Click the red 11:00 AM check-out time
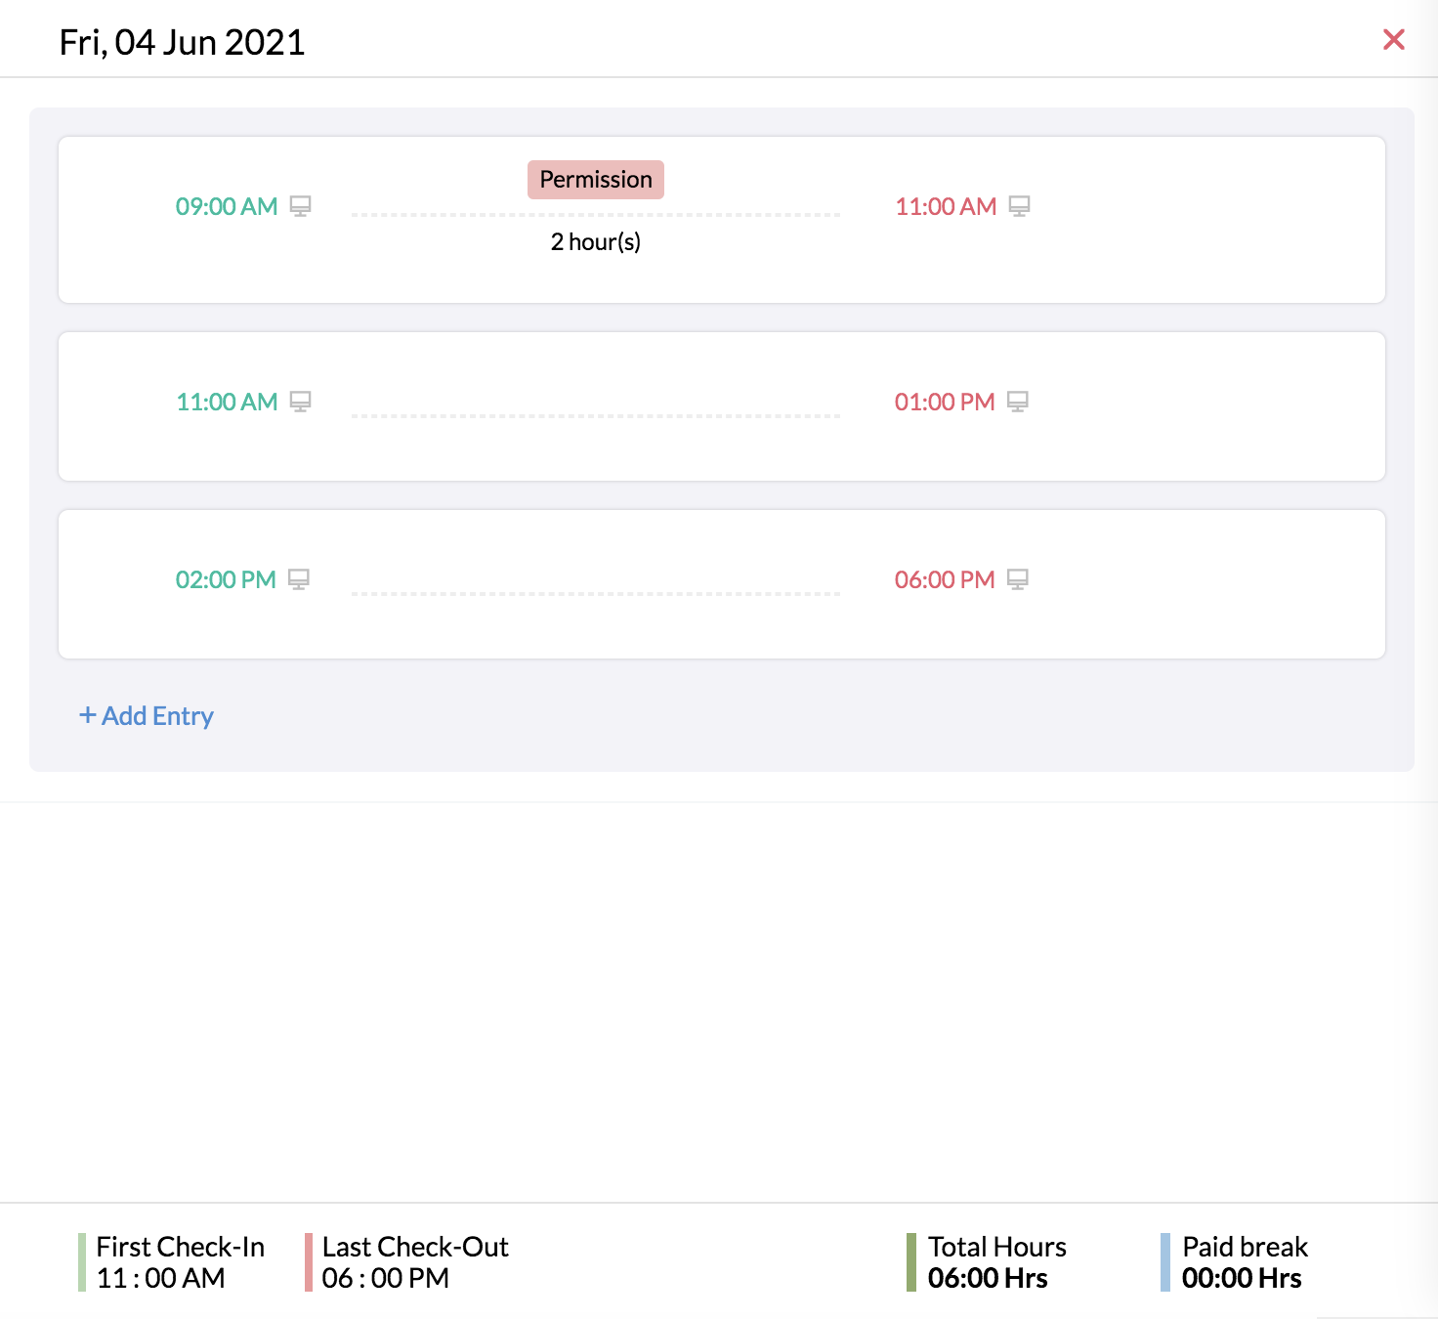 (946, 206)
